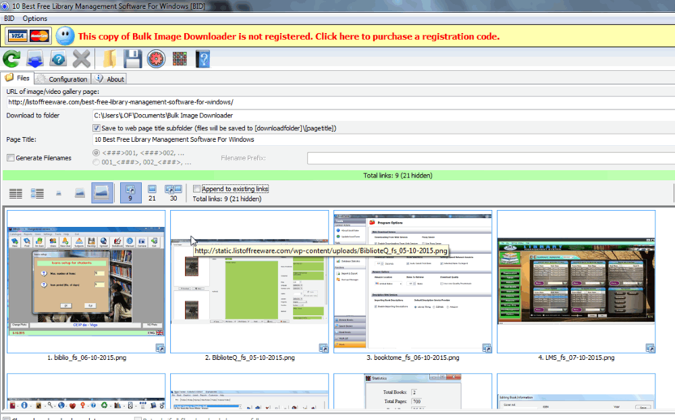Switch to detailed list view icon

[37, 193]
